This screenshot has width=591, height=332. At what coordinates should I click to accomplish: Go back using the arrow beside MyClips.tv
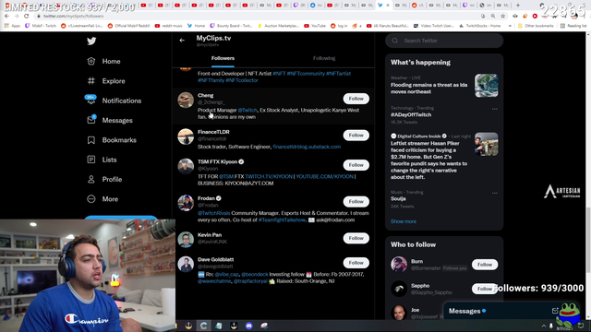[x=182, y=41]
